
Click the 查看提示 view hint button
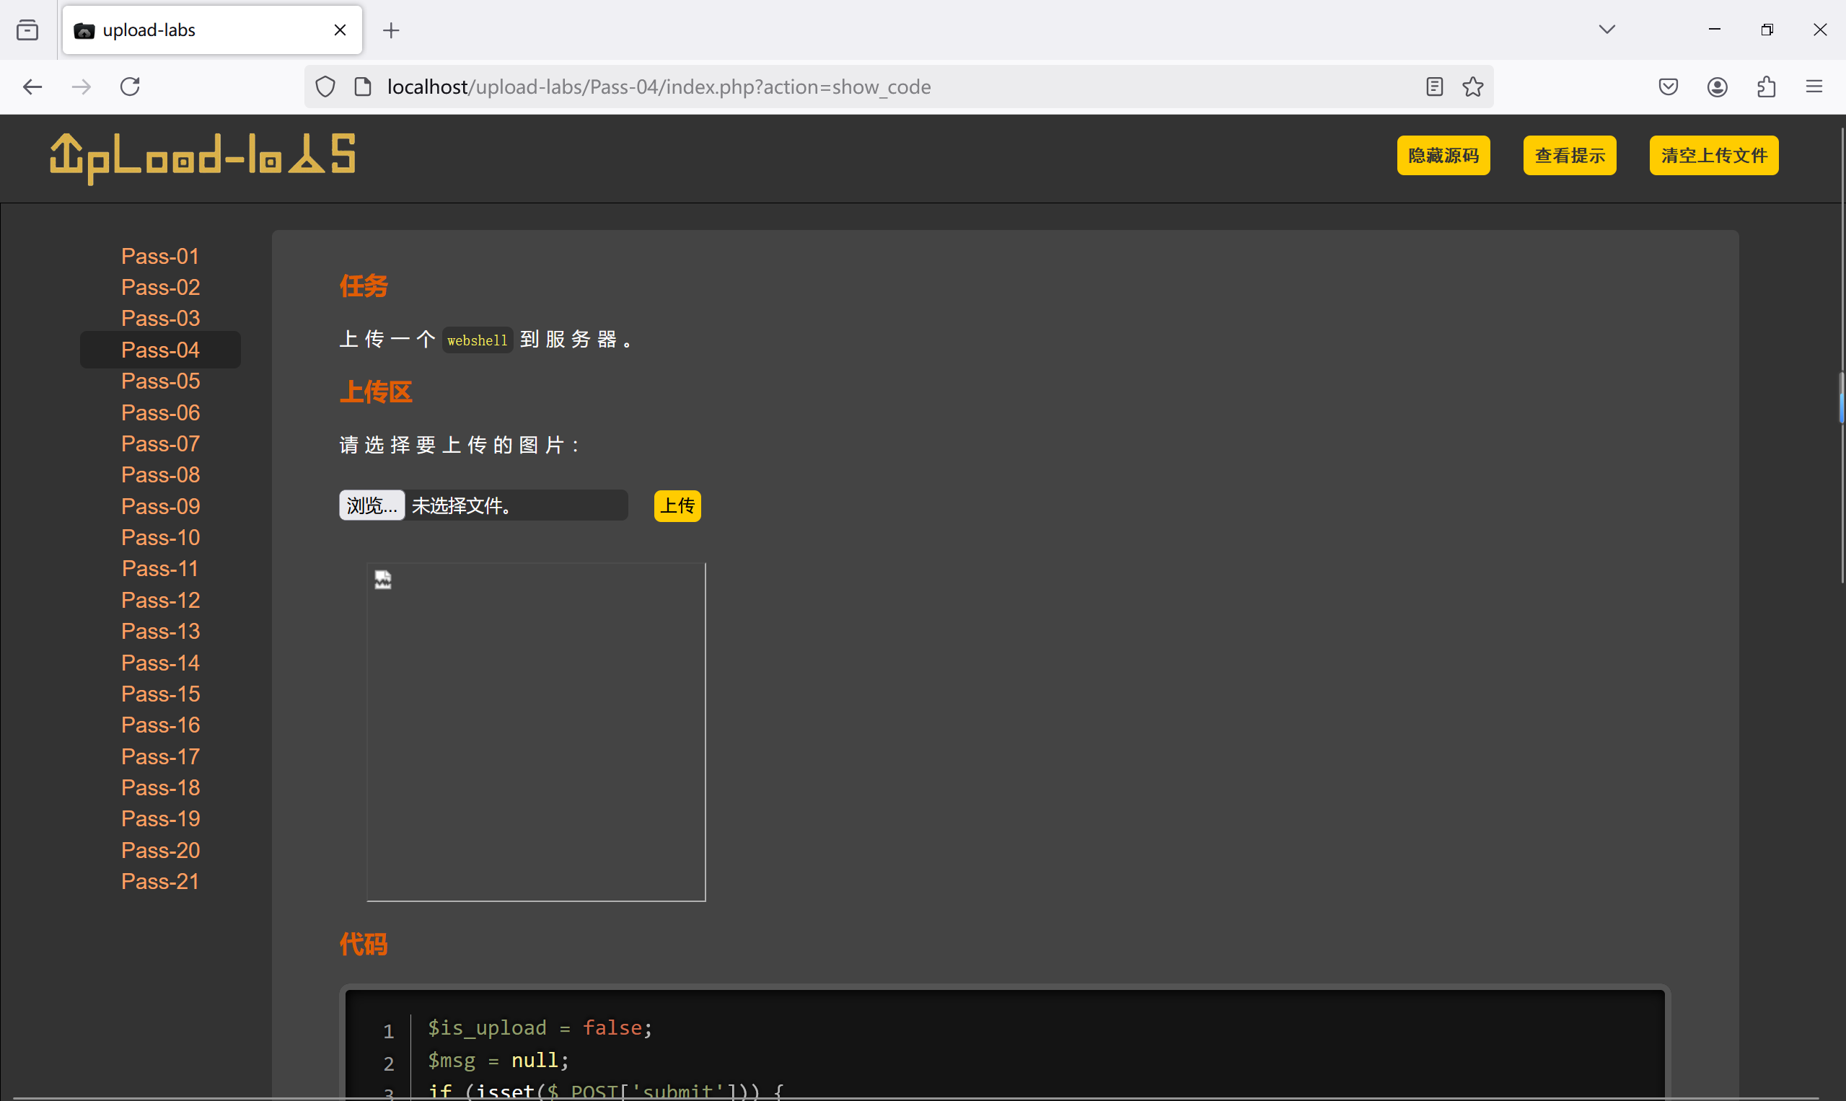pyautogui.click(x=1569, y=155)
